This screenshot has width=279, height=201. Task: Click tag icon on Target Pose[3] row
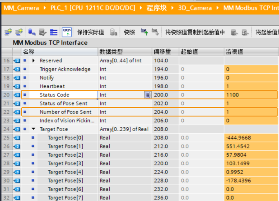click(x=17, y=164)
